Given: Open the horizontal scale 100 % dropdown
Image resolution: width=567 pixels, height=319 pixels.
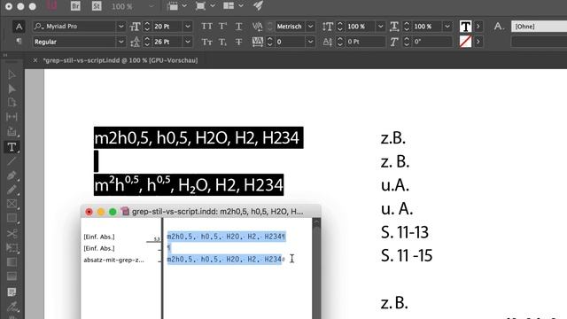Looking at the screenshot, I should click(447, 27).
